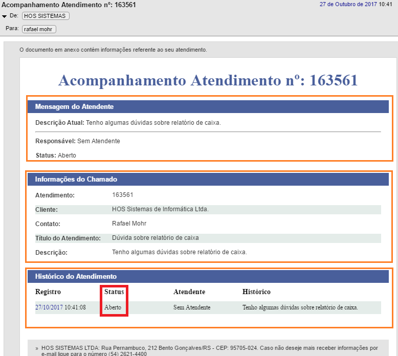Click the HOS SISTEMAS sender chip
This screenshot has width=398, height=356.
[46, 16]
